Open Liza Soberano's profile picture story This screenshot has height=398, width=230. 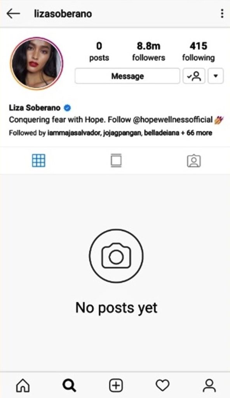click(36, 63)
